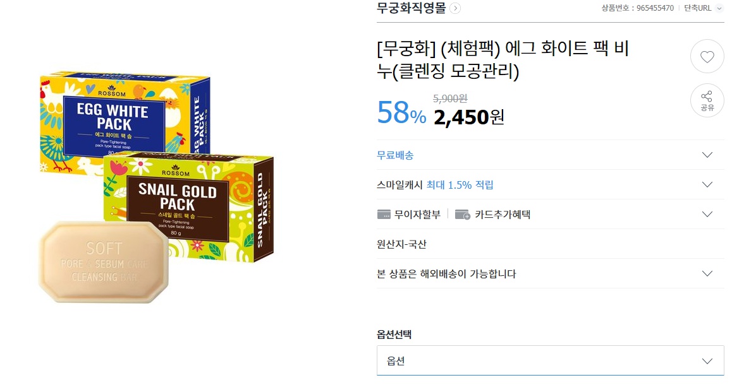Click the 최대 1.5% 적립 text
Viewport: 732px width, 385px height.
(x=460, y=185)
